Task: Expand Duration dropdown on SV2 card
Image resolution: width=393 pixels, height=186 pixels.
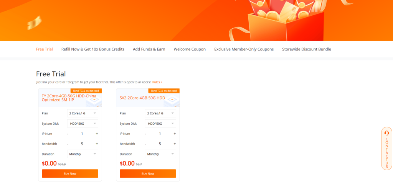Action: click(x=160, y=154)
